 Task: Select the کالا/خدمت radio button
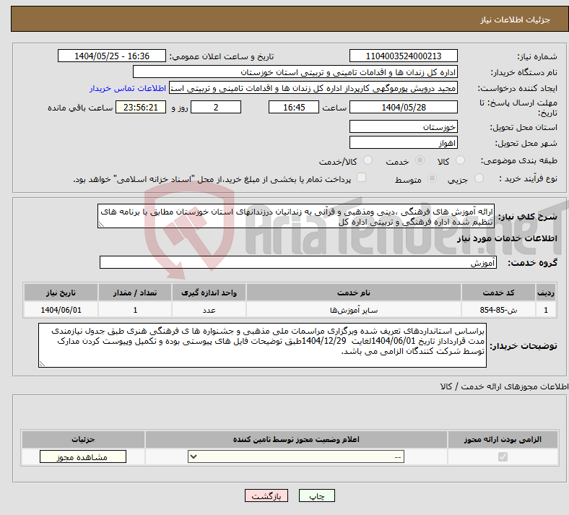368,160
